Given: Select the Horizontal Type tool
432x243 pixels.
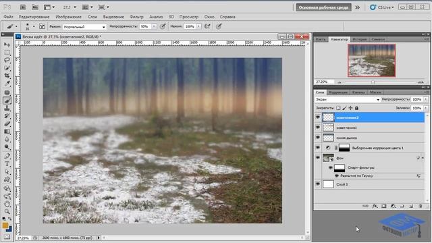Looking at the screenshot, I should tap(7, 164).
